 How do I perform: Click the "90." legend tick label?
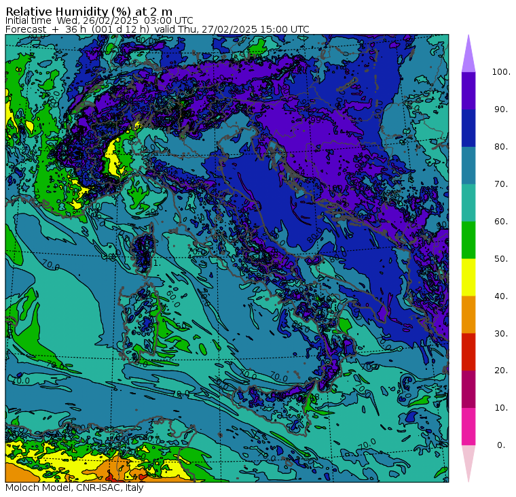[501, 109]
